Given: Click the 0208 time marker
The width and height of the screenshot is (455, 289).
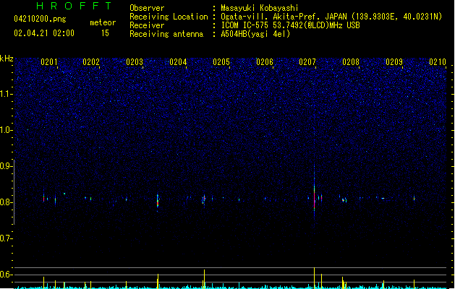Looking at the screenshot, I should (x=351, y=62).
